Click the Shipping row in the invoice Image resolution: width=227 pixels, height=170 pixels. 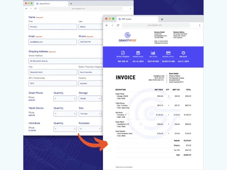pos(153,146)
